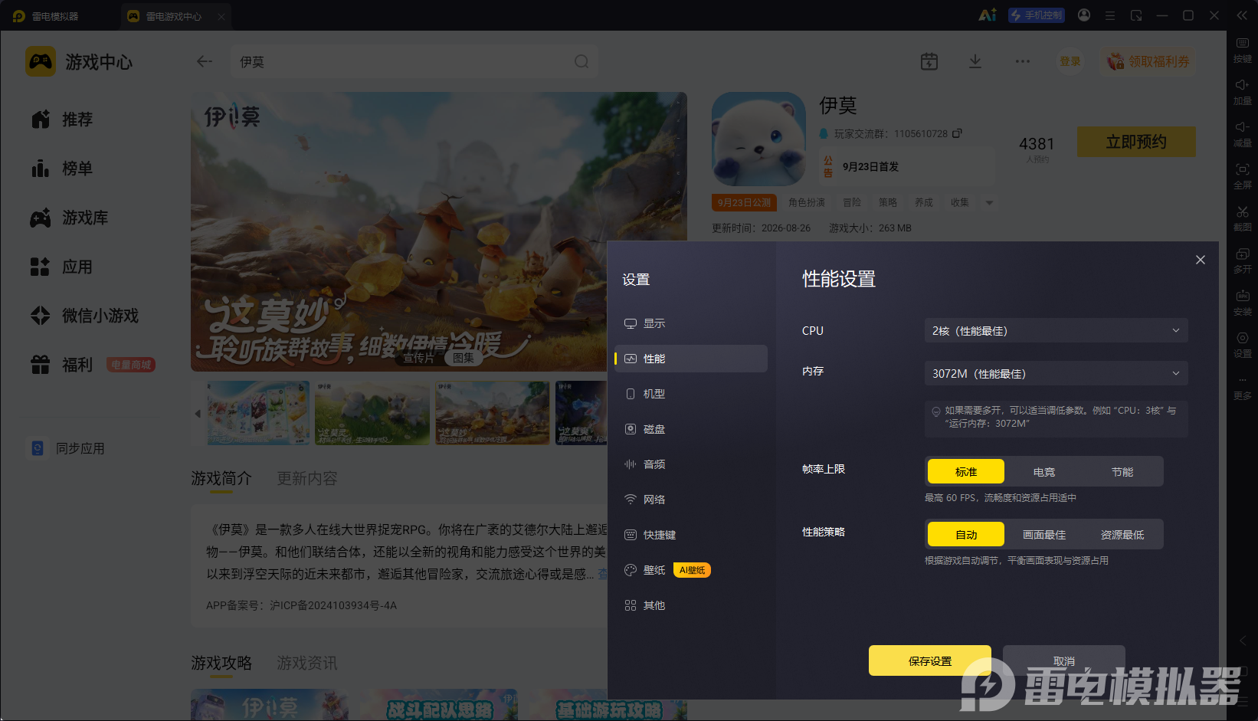The width and height of the screenshot is (1258, 721).
Task: Click the download arrow icon in top bar
Action: coord(975,61)
